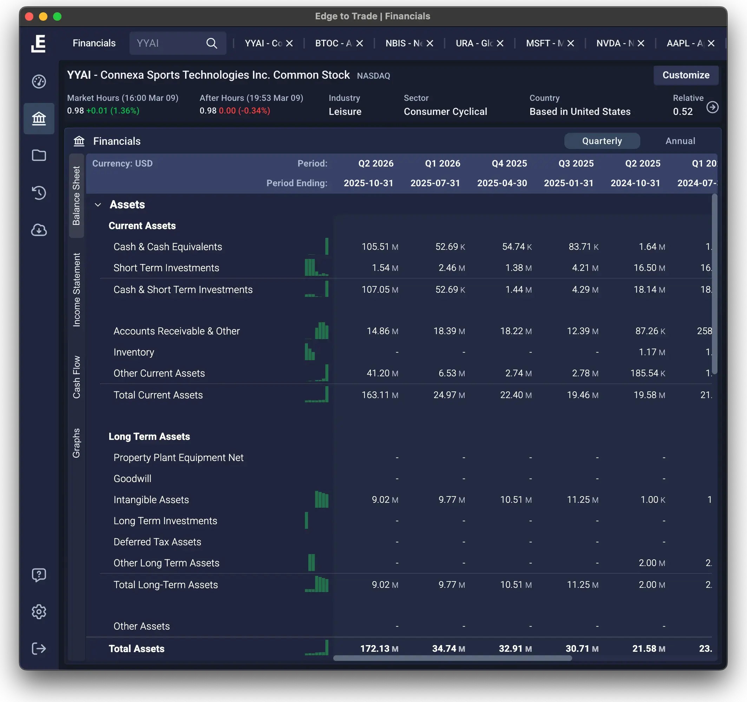Keep Quarterly view selected
Viewport: 747px width, 702px height.
point(602,141)
